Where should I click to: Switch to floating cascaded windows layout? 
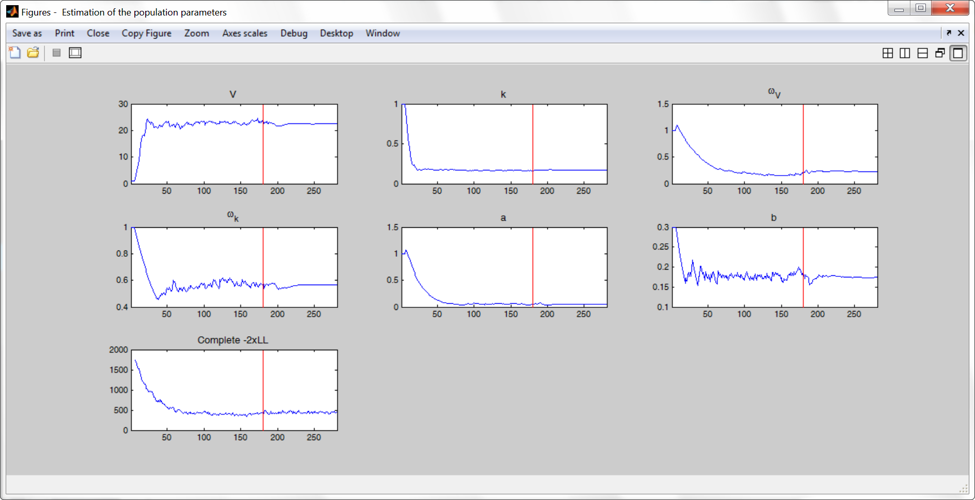tap(939, 53)
